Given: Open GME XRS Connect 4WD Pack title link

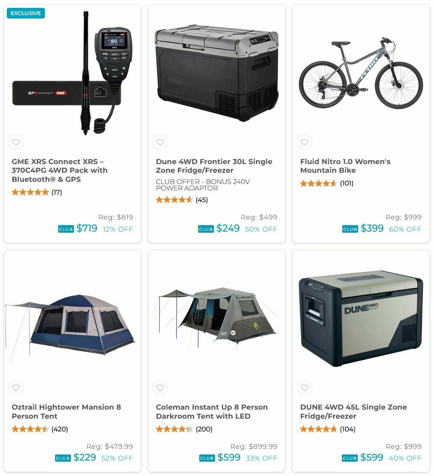Looking at the screenshot, I should pyautogui.click(x=60, y=170).
